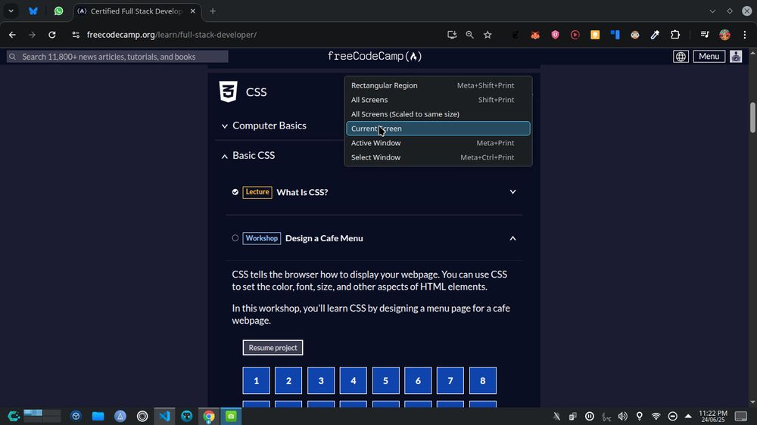
Task: Choose Rectangular Region from the screenshot menu
Action: point(438,85)
